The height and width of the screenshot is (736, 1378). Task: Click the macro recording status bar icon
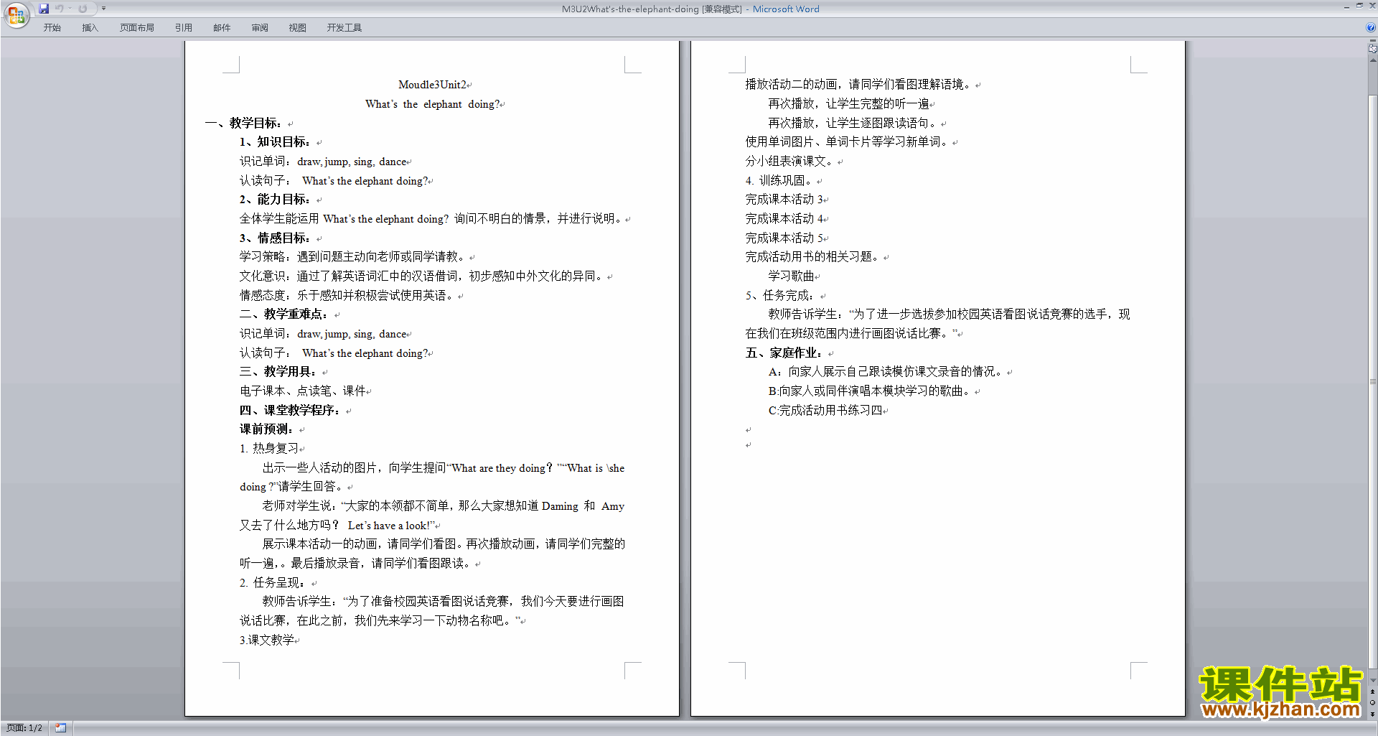click(x=61, y=728)
